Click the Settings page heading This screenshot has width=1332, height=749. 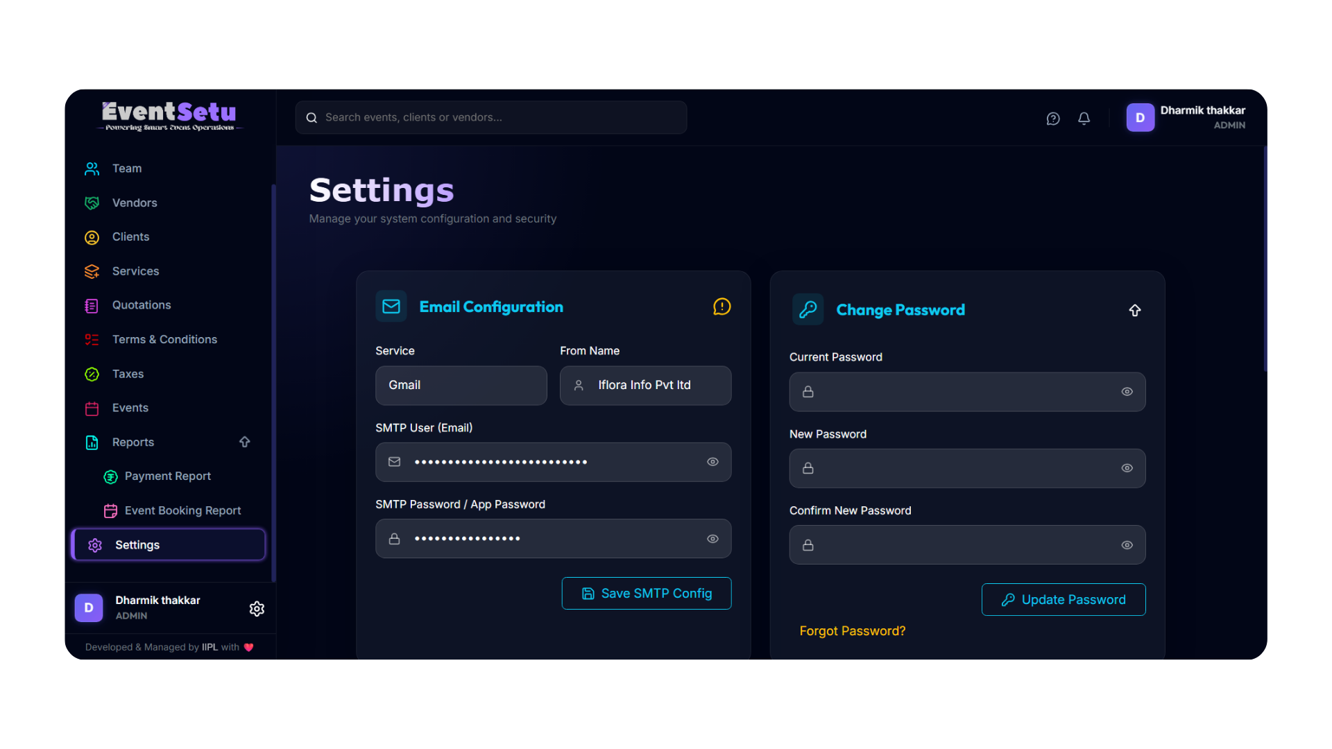click(382, 190)
